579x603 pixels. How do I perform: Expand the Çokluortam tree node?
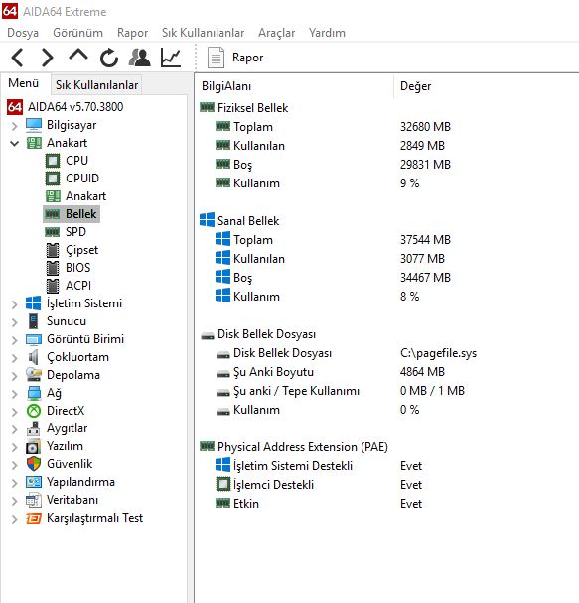pos(14,358)
